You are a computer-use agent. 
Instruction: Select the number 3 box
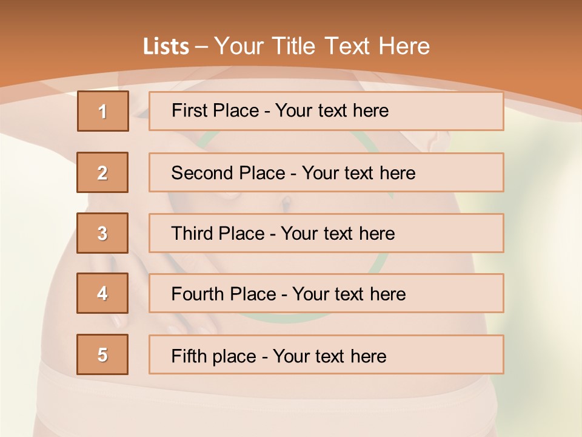[102, 233]
